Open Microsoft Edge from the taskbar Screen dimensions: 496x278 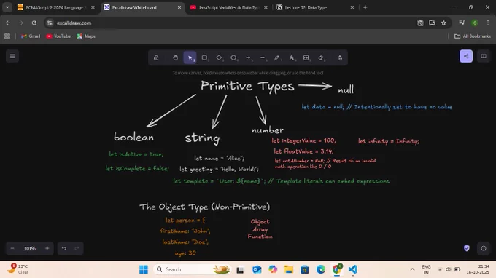(320, 269)
